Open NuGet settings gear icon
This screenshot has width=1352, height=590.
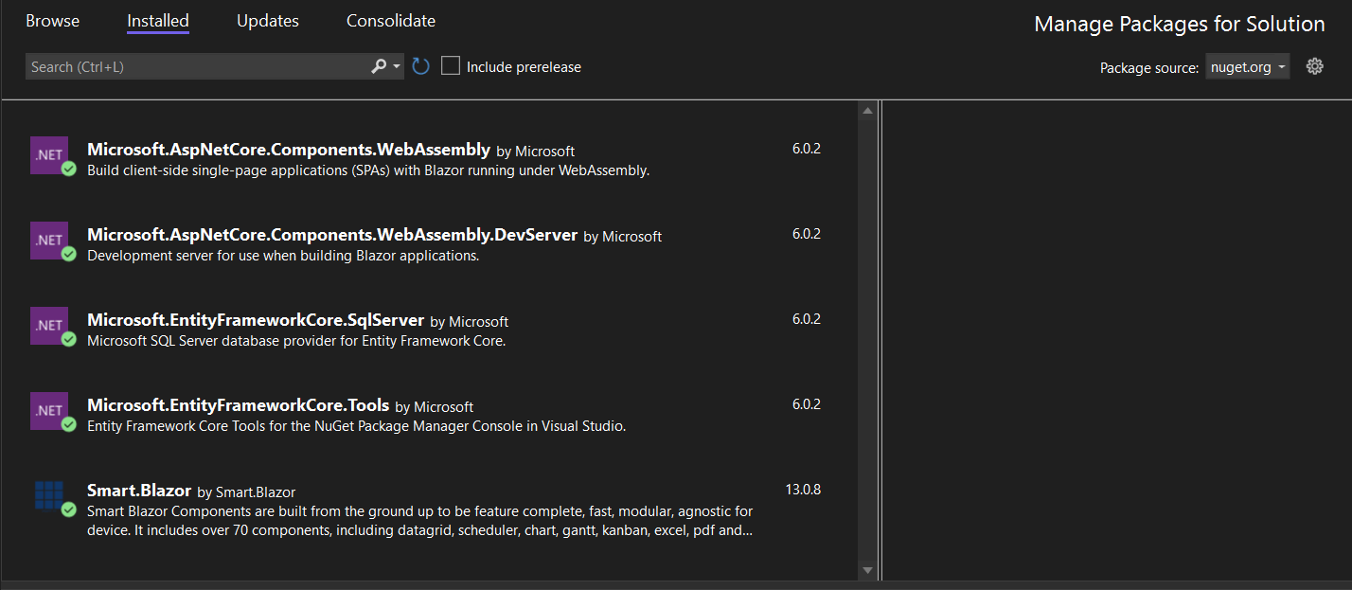(x=1314, y=66)
